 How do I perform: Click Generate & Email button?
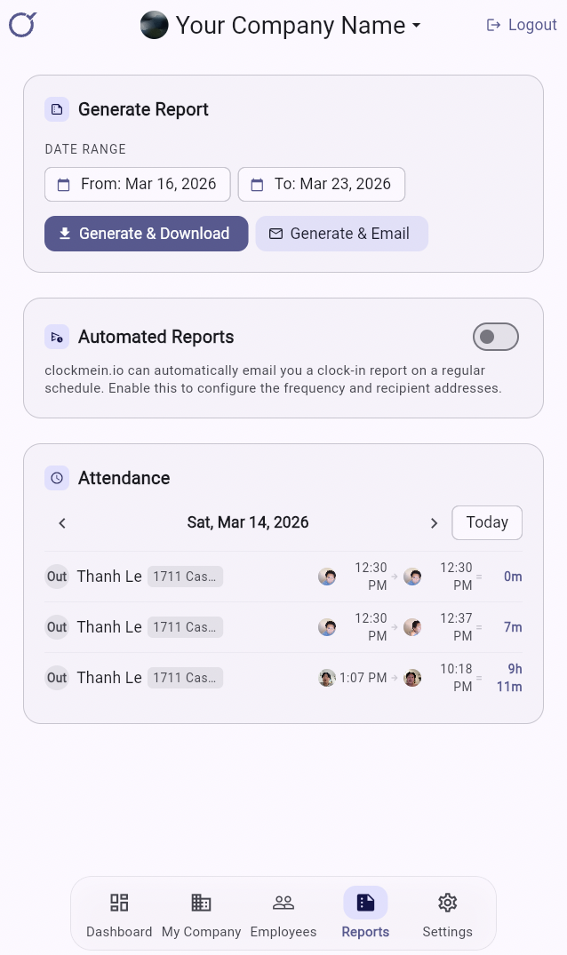pyautogui.click(x=342, y=234)
